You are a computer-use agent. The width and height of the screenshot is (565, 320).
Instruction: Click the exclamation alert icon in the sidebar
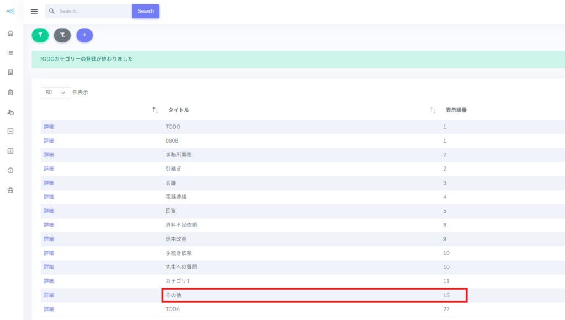coord(10,171)
